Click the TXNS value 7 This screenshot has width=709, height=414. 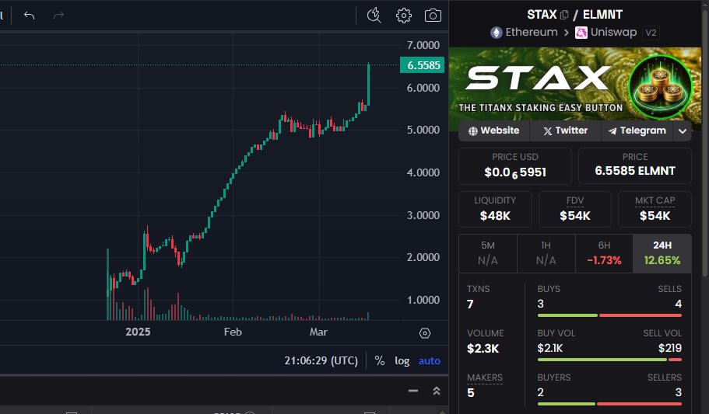click(470, 304)
